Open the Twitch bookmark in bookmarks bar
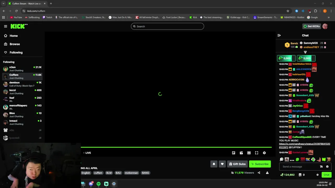Screen dimensions: 335x188 (x=47, y=17)
